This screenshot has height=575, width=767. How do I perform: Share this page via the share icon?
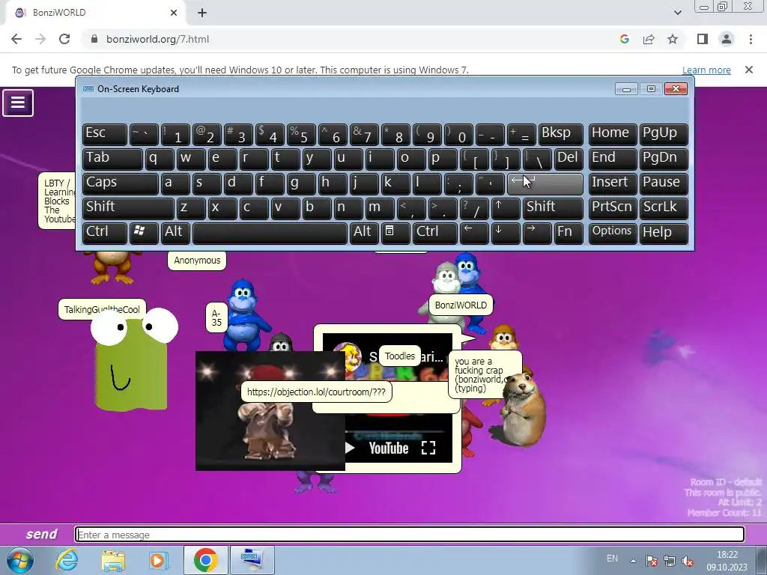649,39
